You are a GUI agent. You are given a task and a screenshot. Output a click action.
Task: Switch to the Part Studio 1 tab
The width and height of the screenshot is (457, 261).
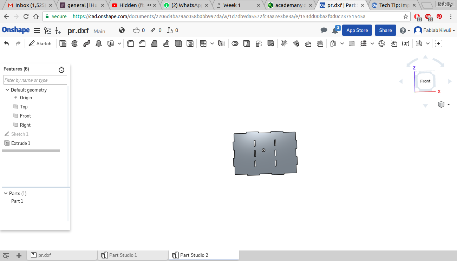(133, 255)
